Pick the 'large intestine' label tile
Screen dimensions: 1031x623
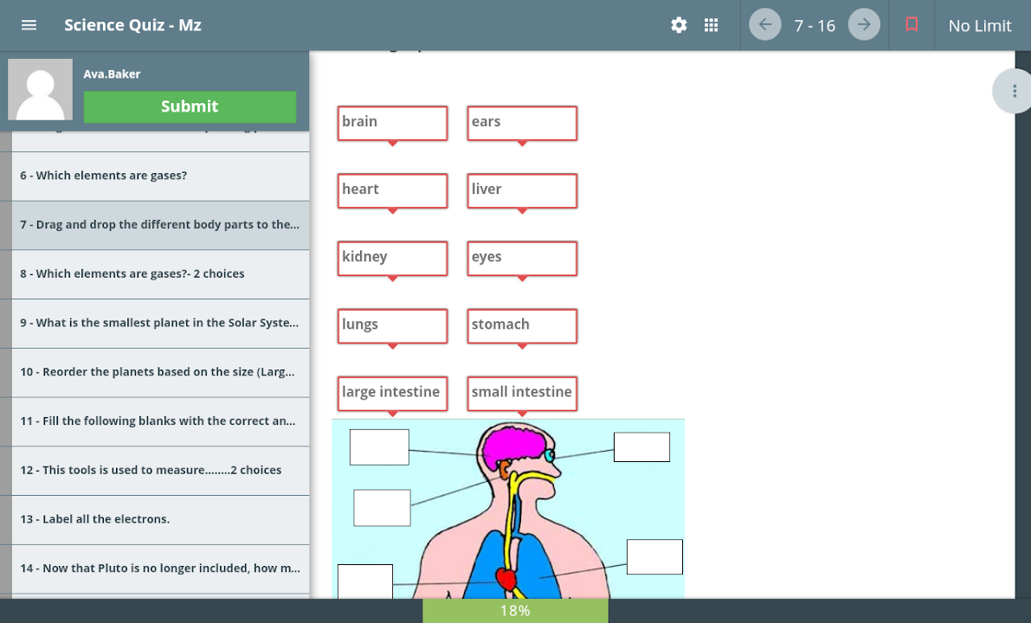click(392, 393)
